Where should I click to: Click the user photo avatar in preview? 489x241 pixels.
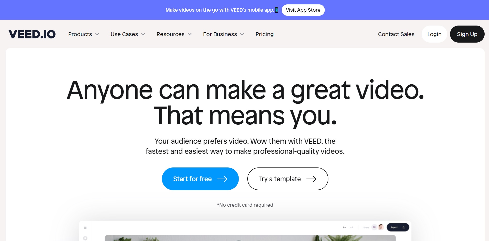pyautogui.click(x=381, y=227)
